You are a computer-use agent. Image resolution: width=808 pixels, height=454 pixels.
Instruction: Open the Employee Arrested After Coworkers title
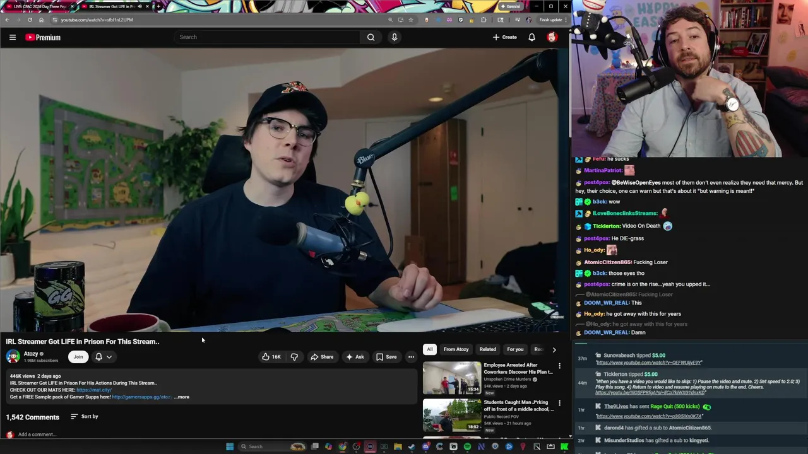coord(518,368)
